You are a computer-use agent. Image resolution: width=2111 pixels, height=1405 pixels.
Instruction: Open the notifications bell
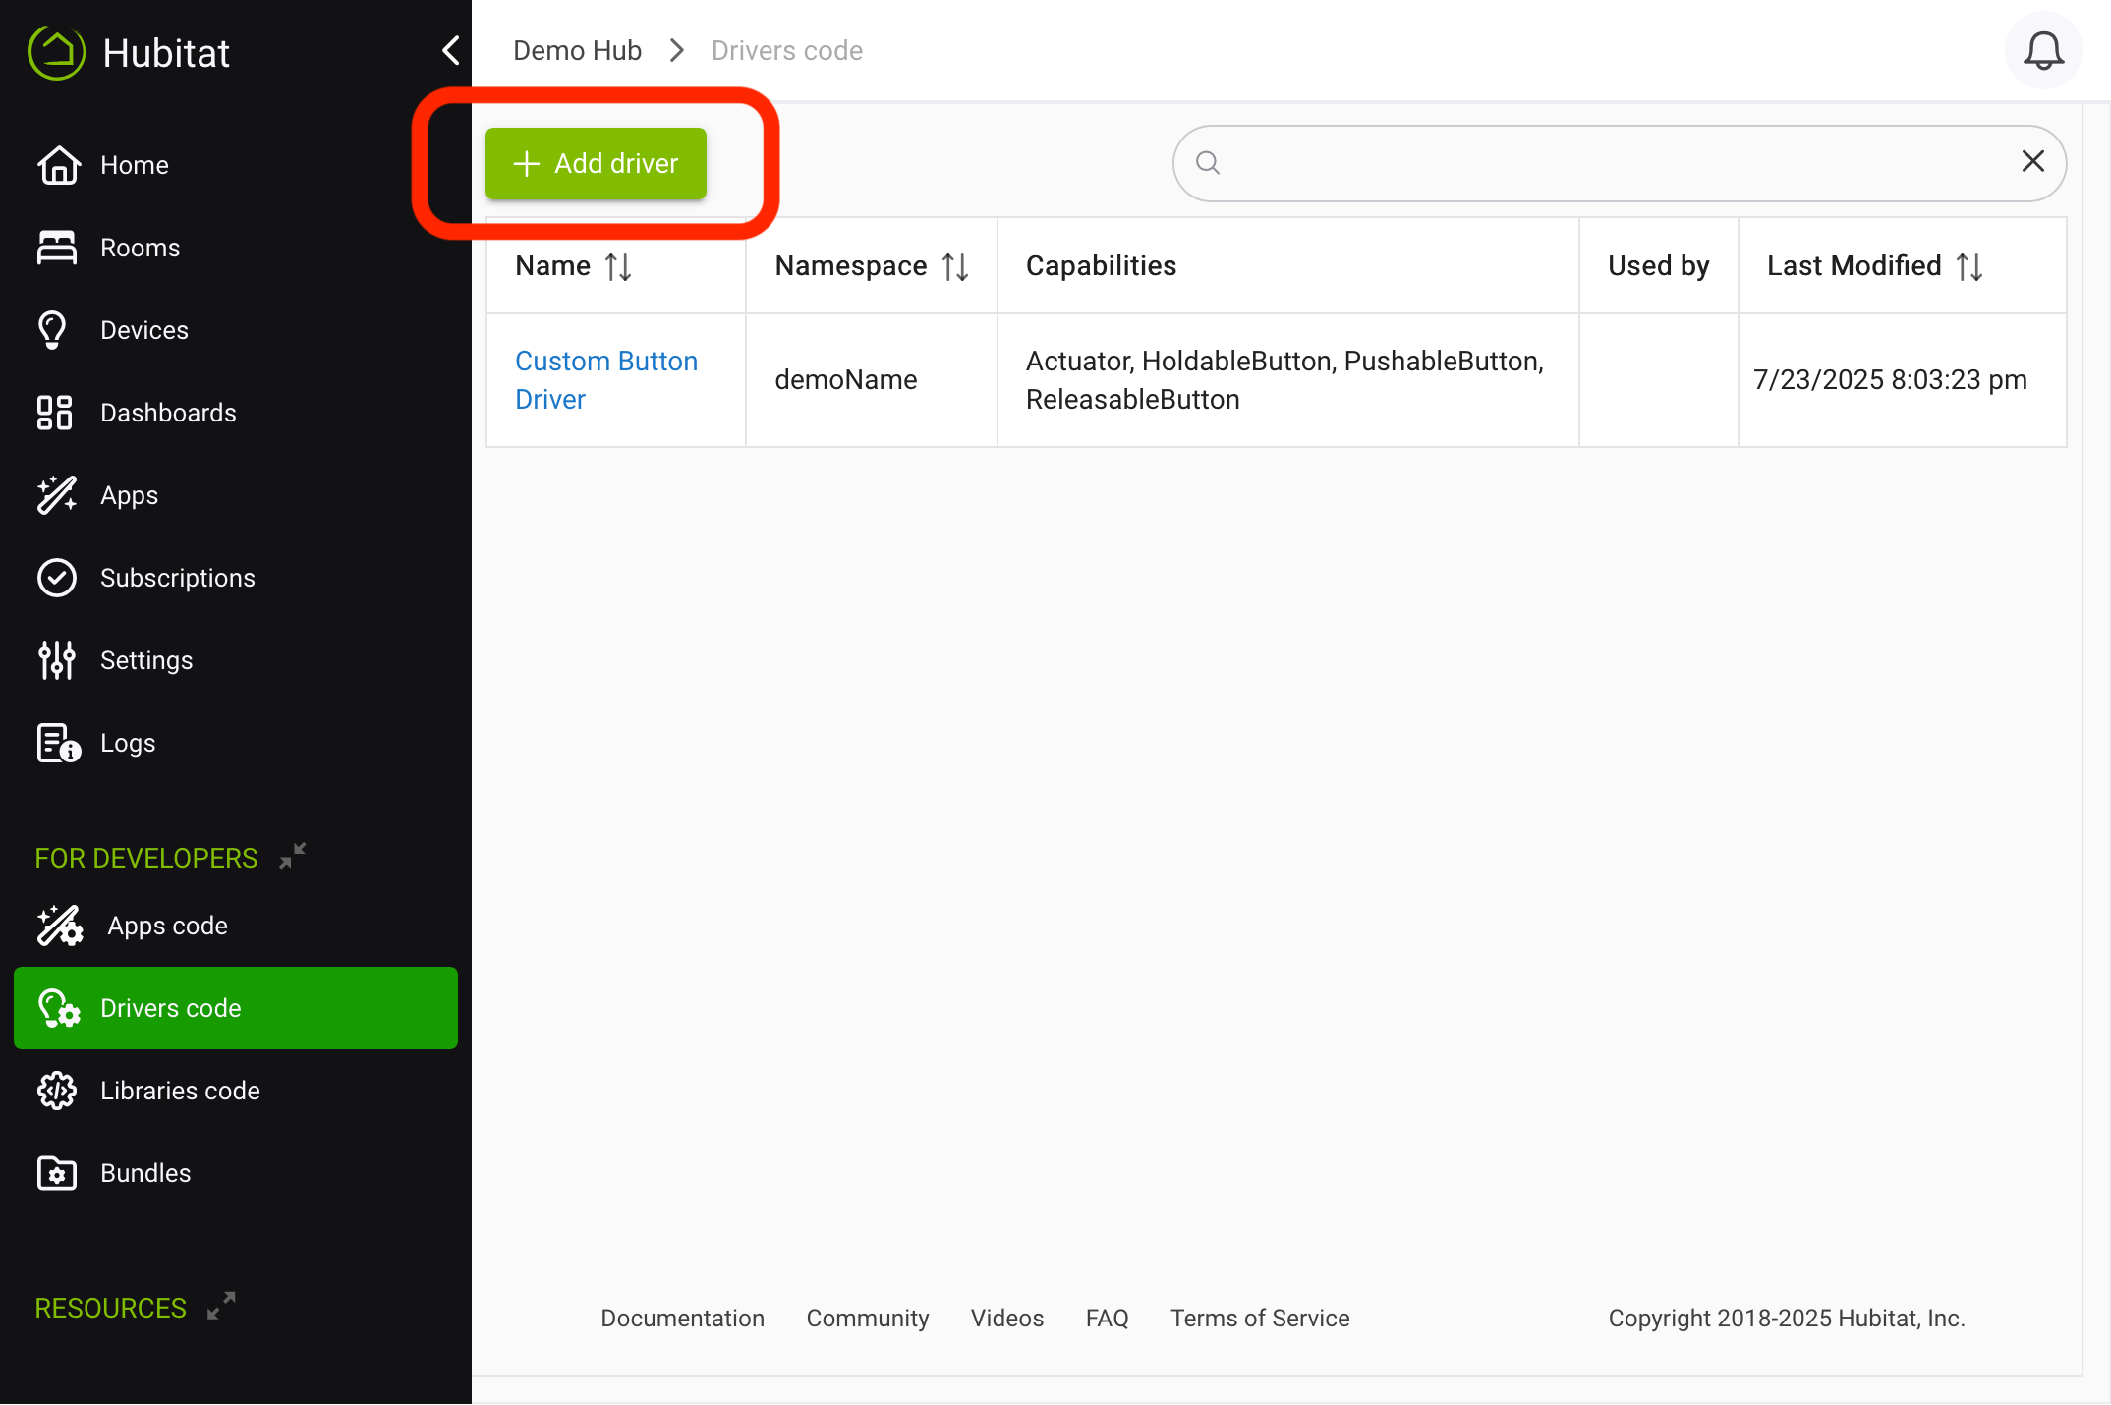click(2043, 50)
